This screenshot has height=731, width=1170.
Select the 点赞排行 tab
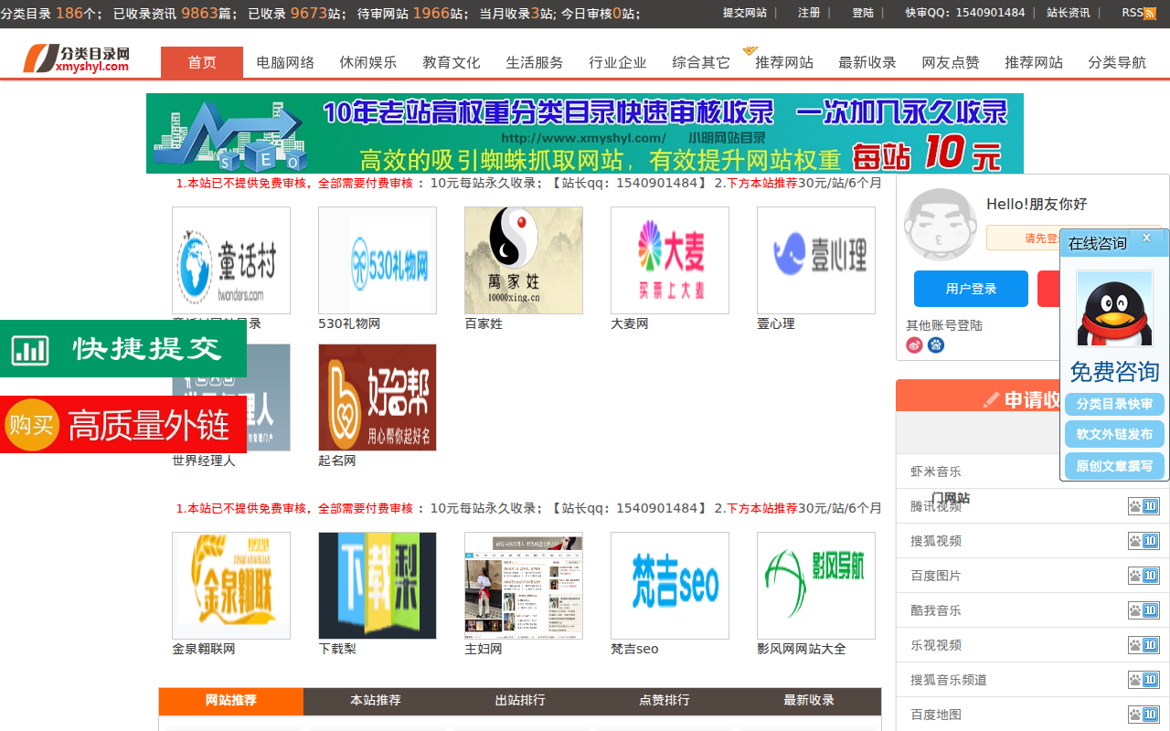665,701
